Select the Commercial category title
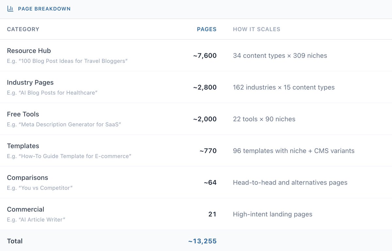392x251 pixels. (x=25, y=209)
